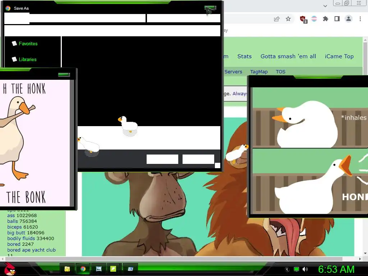Open the Servers link
Image resolution: width=368 pixels, height=276 pixels.
coord(233,72)
